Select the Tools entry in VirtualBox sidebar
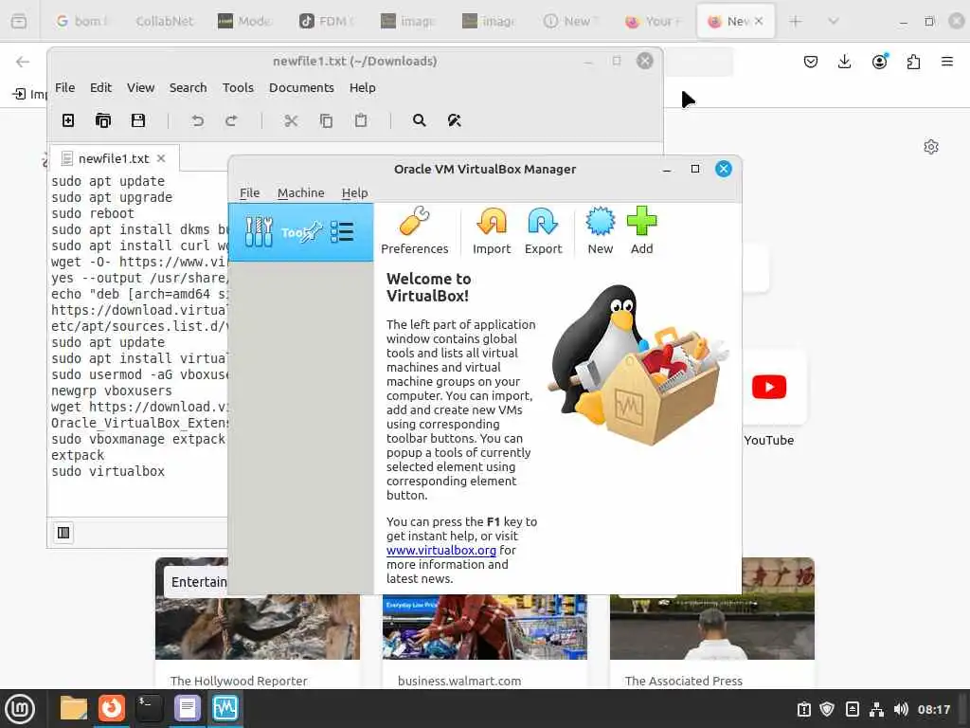This screenshot has height=728, width=970. [x=300, y=232]
